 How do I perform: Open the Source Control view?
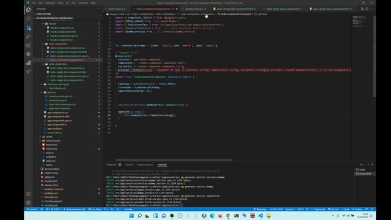[29, 28]
